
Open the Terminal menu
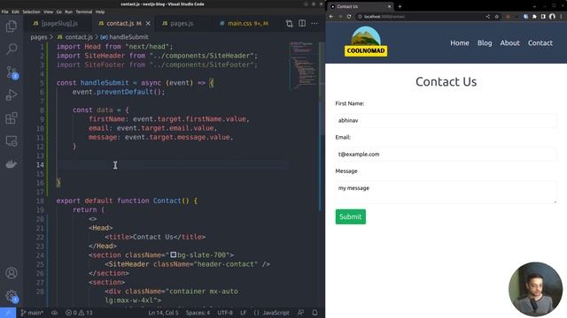(84, 11)
